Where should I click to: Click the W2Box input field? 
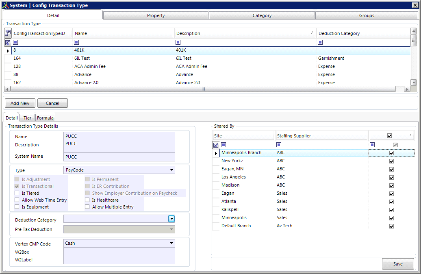tap(119, 252)
